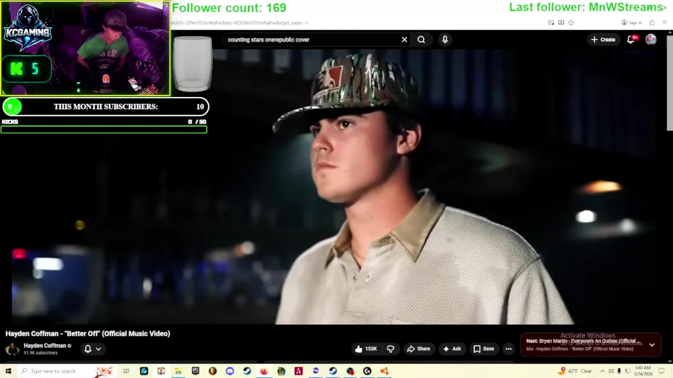This screenshot has width=673, height=378.
Task: Share the Better Off video
Action: [419, 349]
